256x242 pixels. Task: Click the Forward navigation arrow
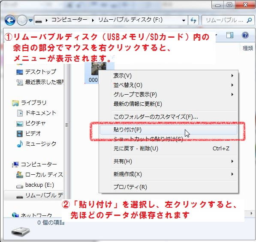click(x=22, y=21)
